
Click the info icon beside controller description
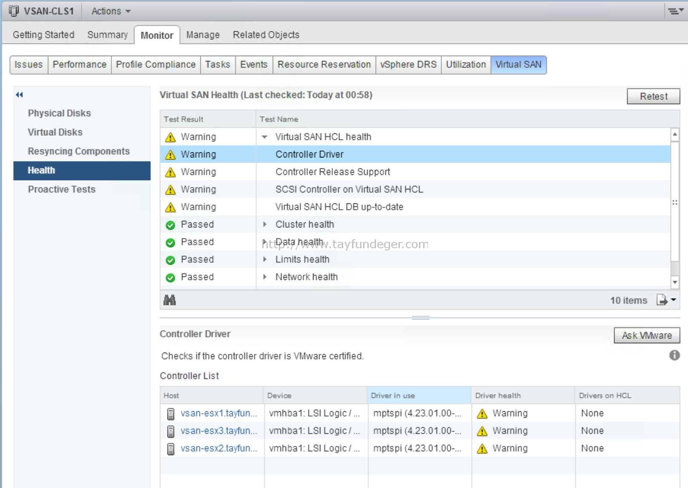coord(674,355)
